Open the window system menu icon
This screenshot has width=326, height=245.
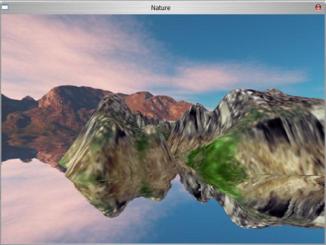[5, 8]
